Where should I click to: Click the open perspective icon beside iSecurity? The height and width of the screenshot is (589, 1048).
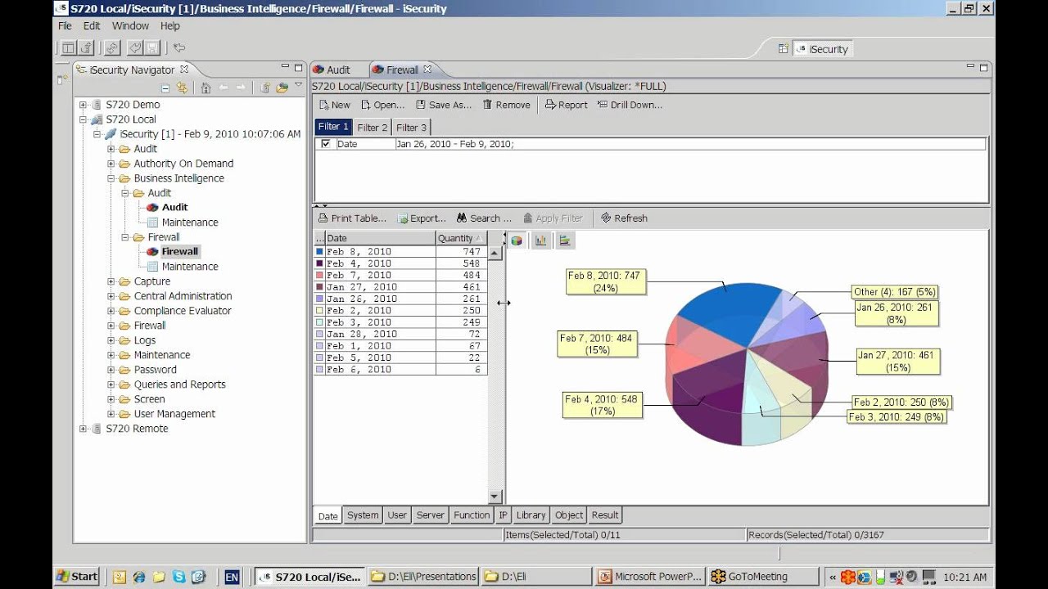(783, 49)
